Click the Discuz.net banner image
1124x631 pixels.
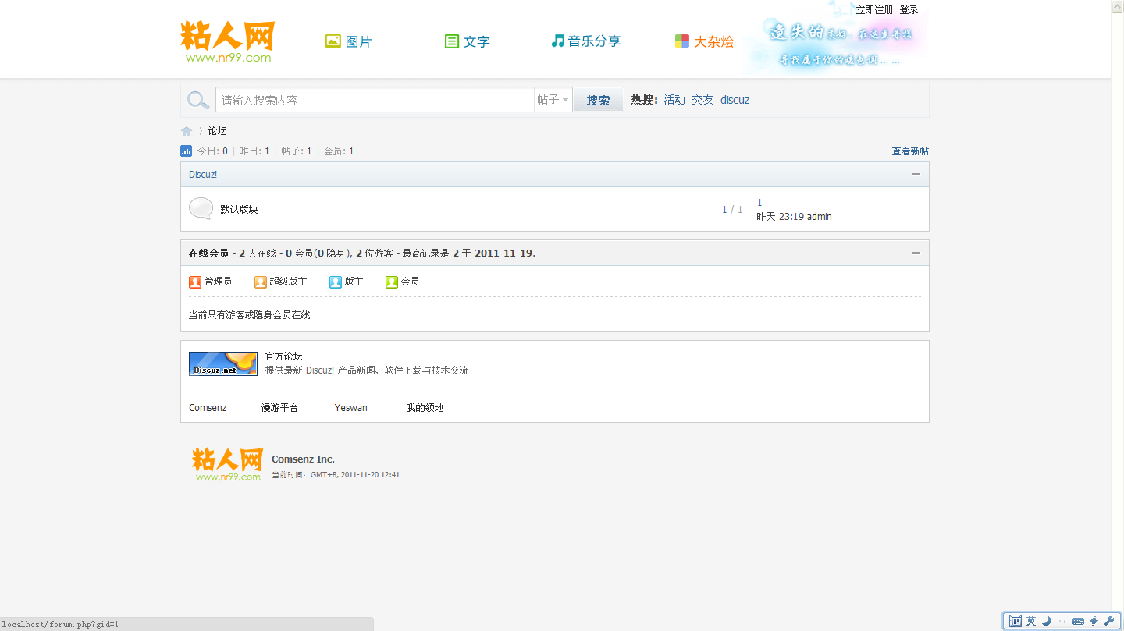click(x=223, y=363)
